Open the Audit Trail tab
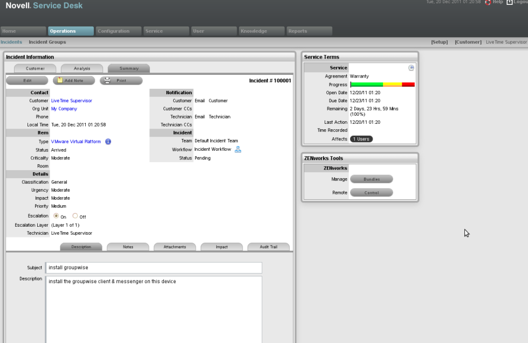This screenshot has width=528, height=343. pyautogui.click(x=268, y=247)
